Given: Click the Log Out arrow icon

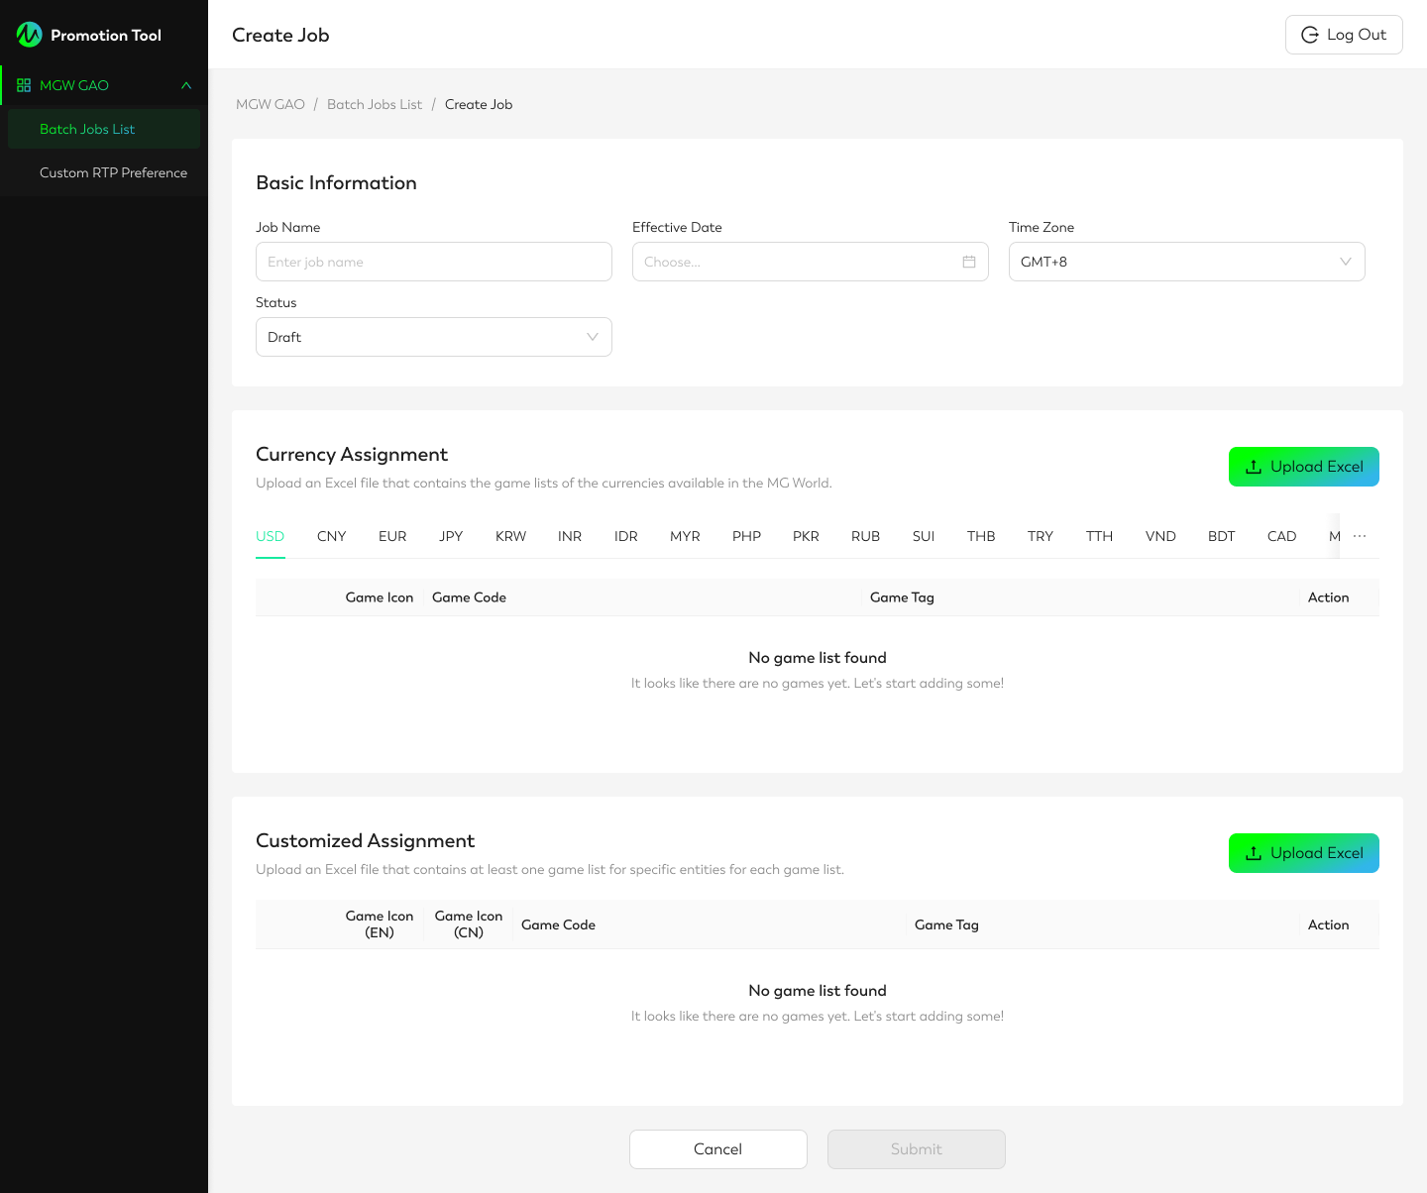Looking at the screenshot, I should click(1309, 35).
